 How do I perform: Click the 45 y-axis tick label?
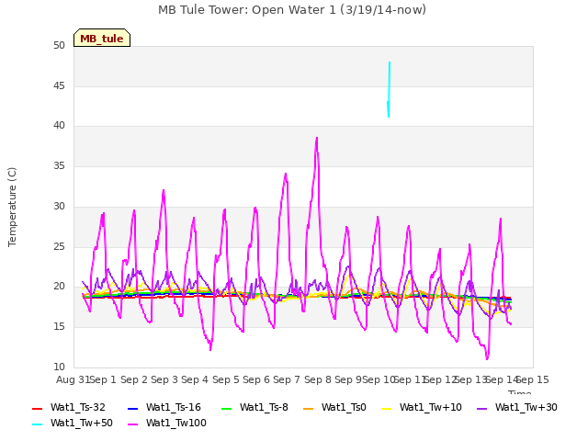[x=59, y=85]
